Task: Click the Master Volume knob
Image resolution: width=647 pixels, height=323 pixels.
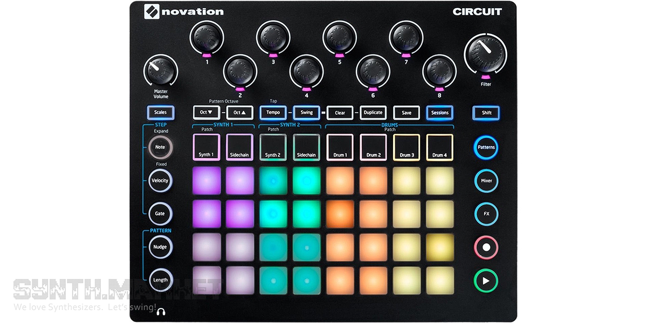Action: point(161,71)
